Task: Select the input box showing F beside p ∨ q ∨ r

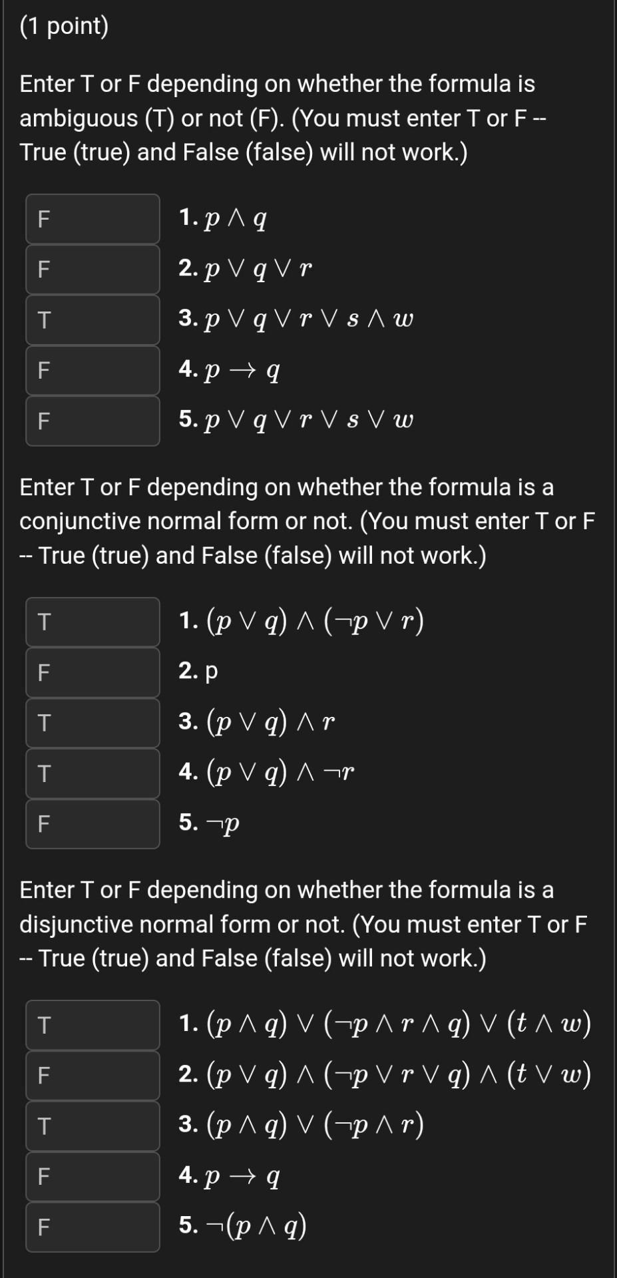Action: tap(92, 270)
